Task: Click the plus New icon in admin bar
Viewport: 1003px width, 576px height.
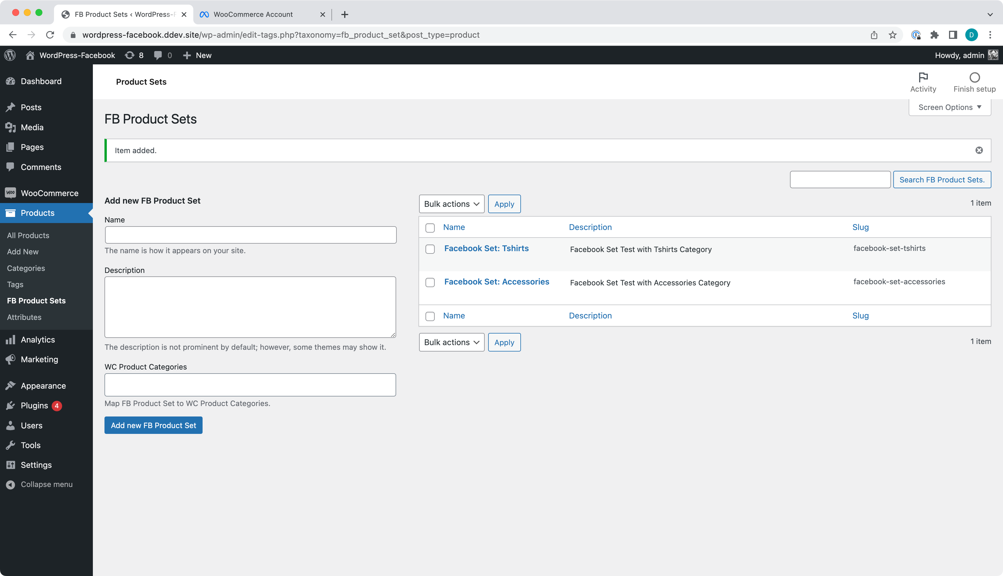Action: point(187,55)
